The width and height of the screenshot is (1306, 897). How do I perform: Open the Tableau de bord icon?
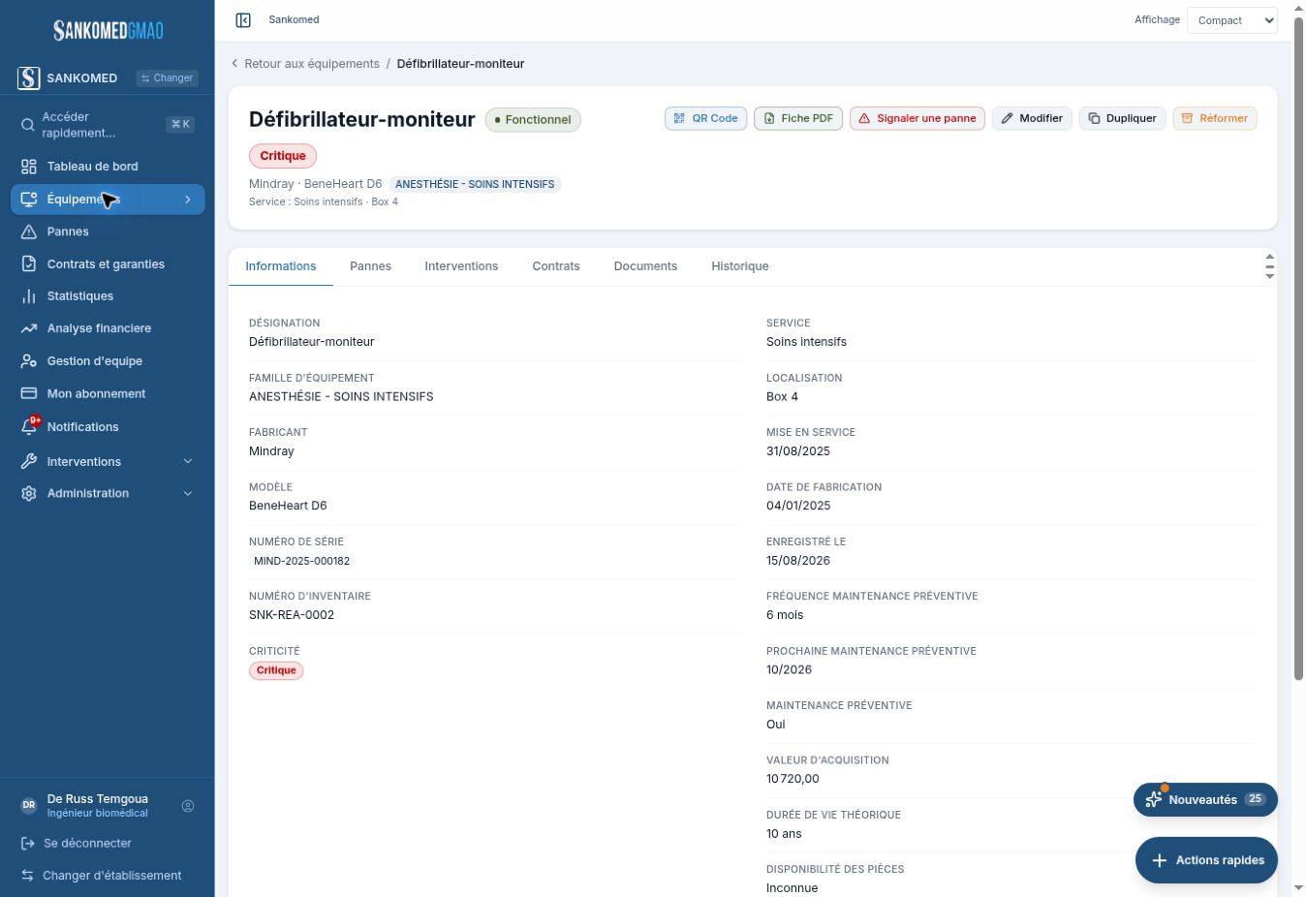click(x=29, y=167)
